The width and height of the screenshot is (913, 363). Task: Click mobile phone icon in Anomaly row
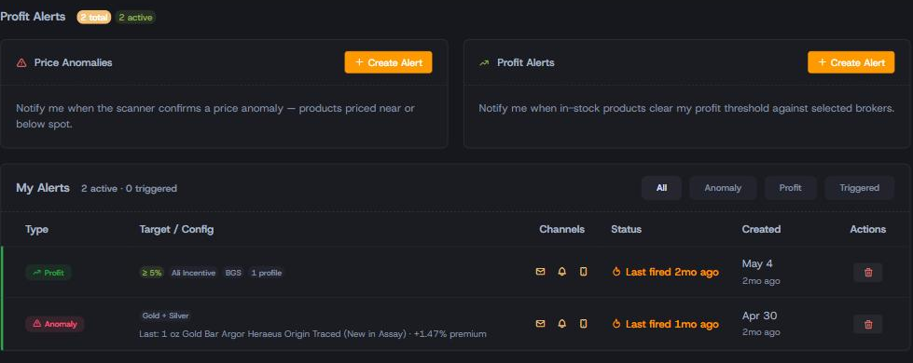pyautogui.click(x=583, y=324)
